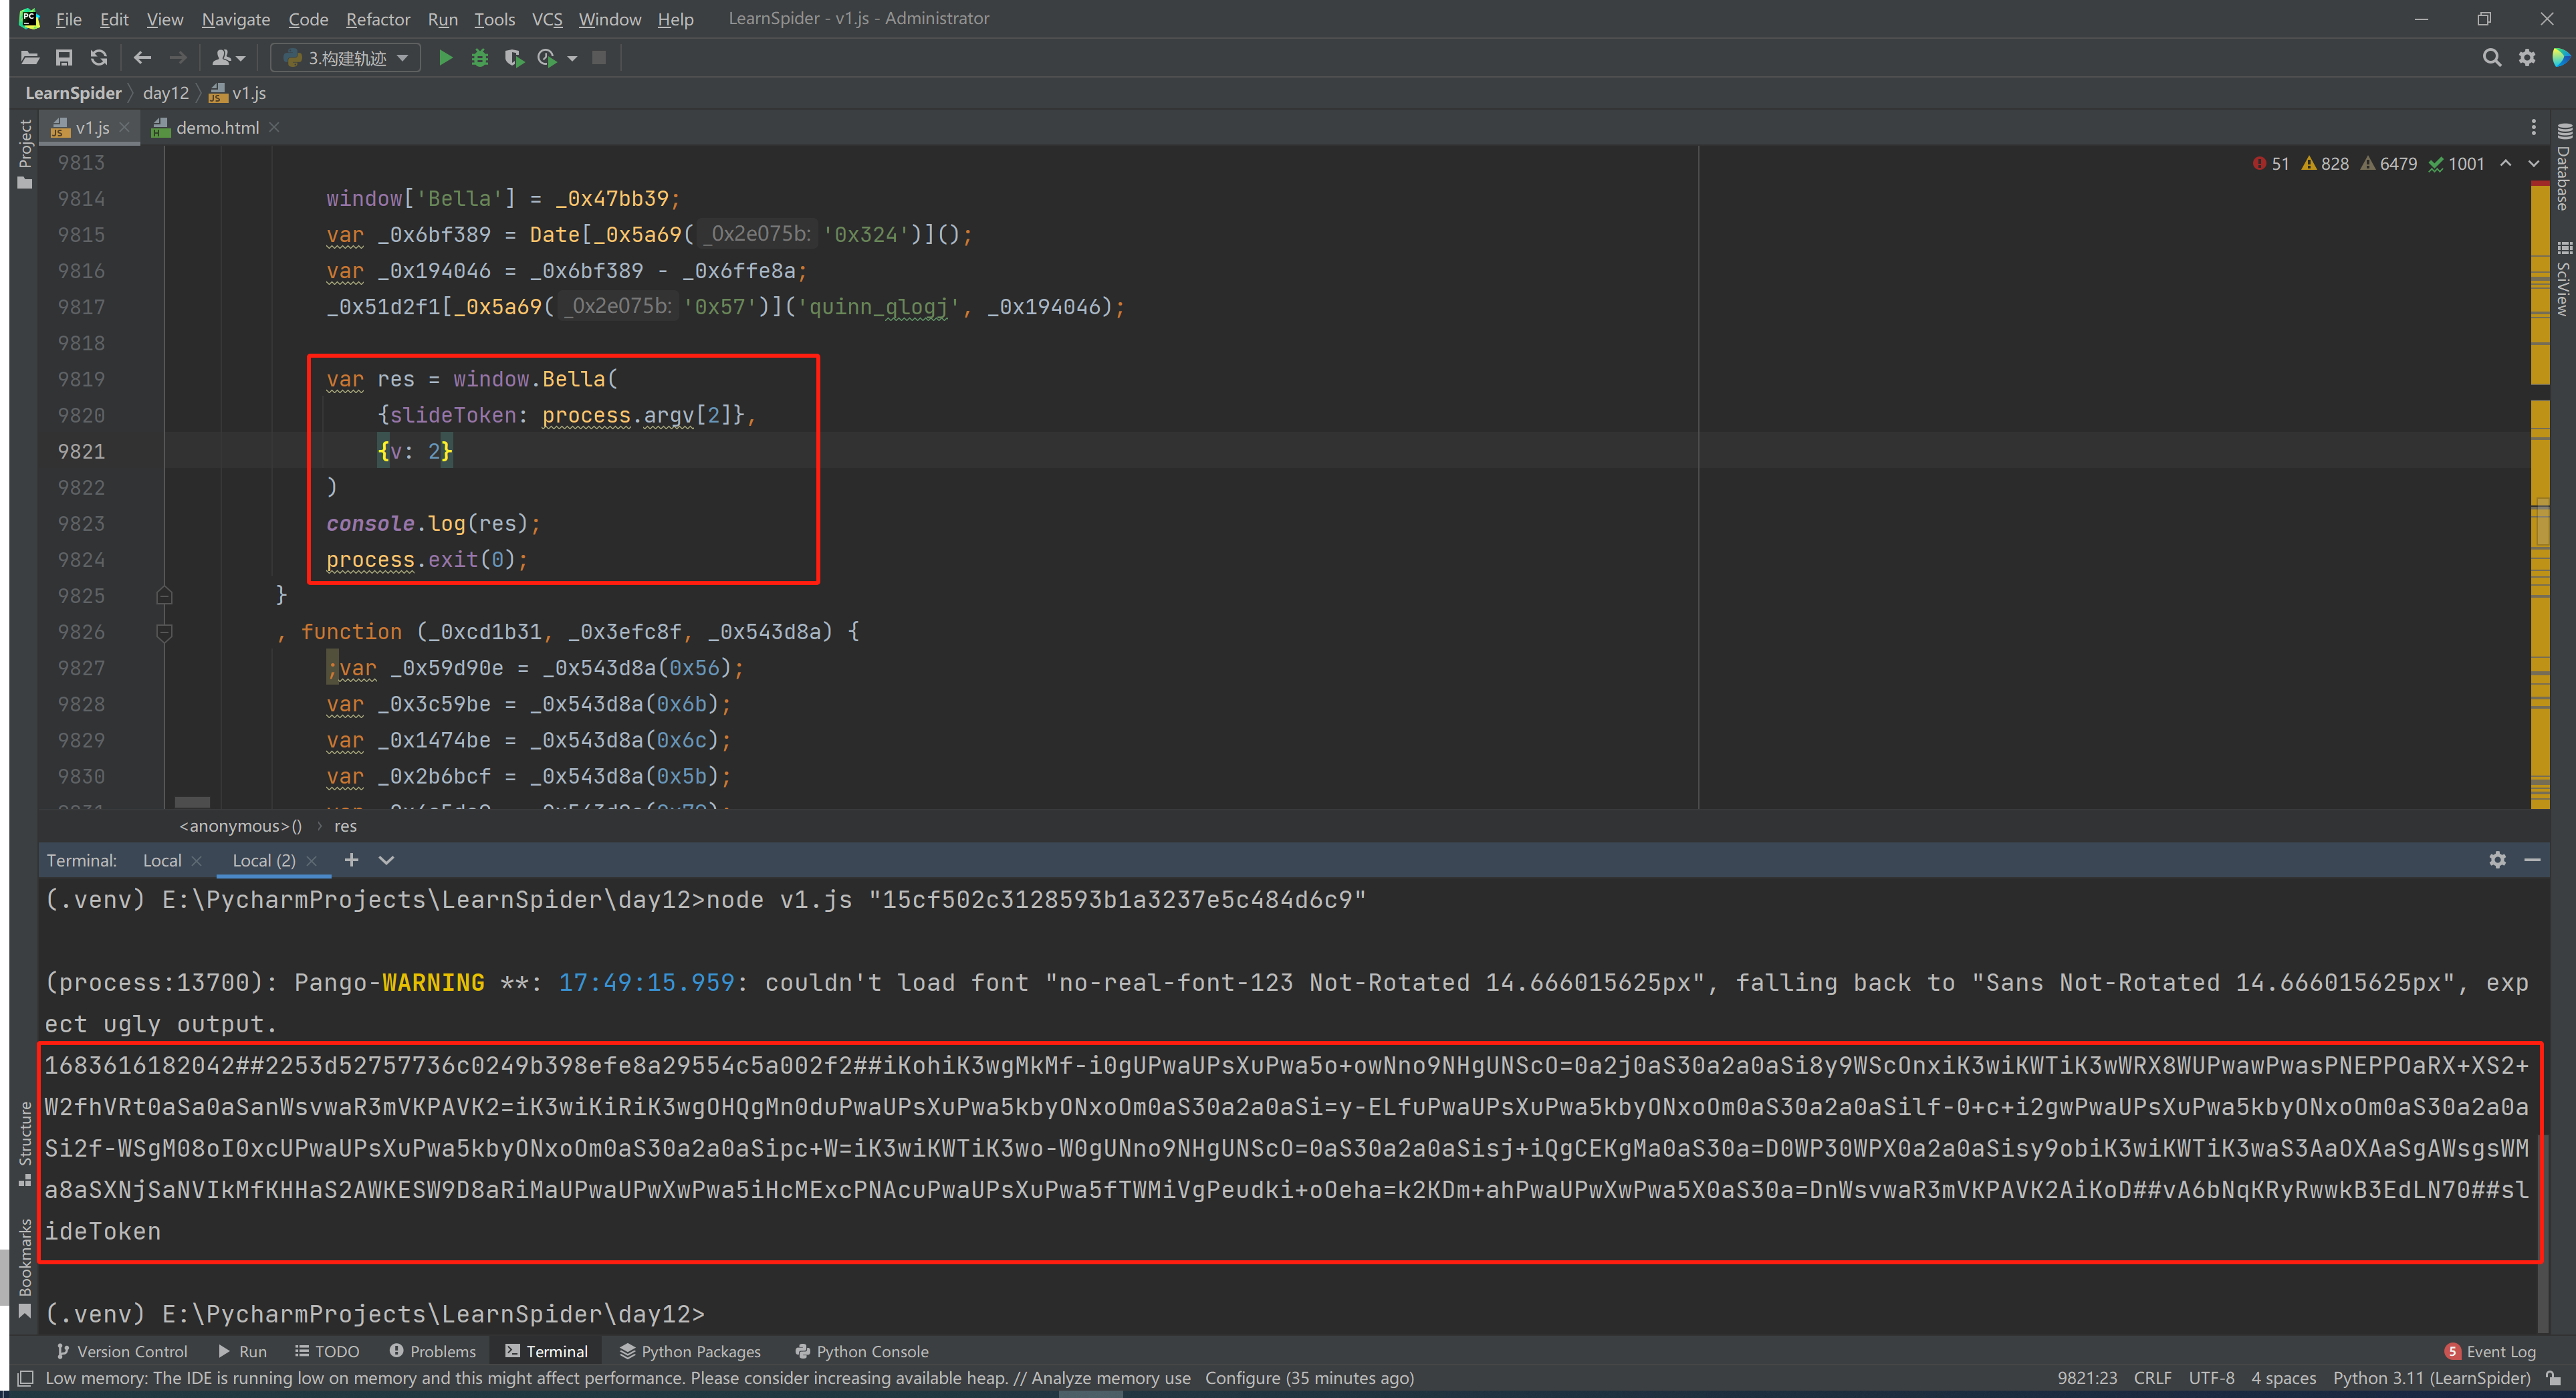The width and height of the screenshot is (2576, 1398).
Task: Start debugging with the bug icon
Action: (480, 58)
